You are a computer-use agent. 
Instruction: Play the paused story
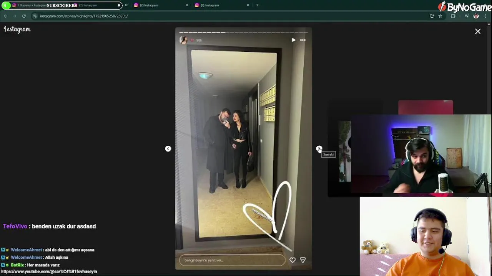click(293, 40)
